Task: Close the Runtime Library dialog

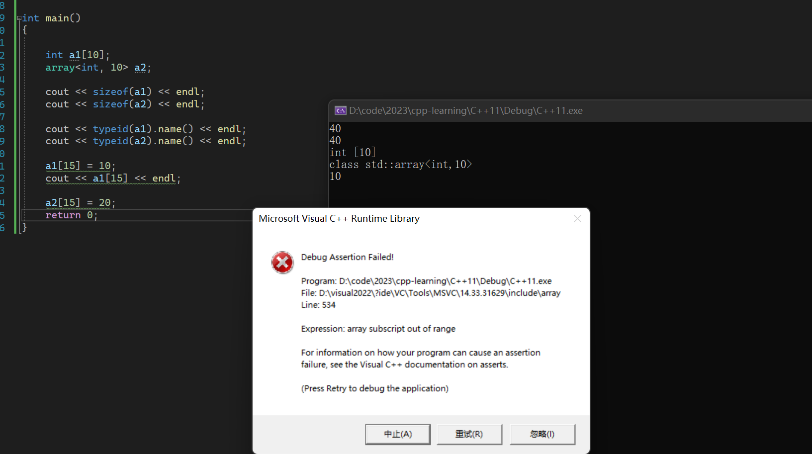Action: [577, 219]
